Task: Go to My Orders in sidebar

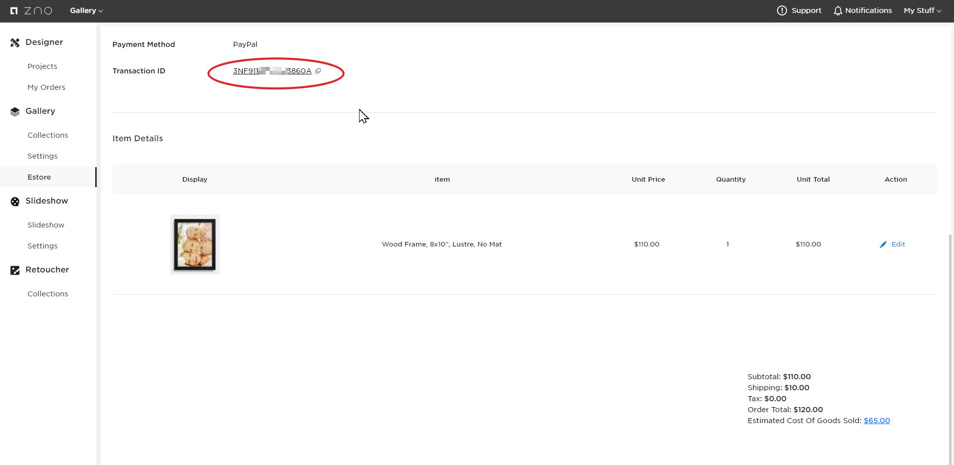Action: [x=46, y=87]
